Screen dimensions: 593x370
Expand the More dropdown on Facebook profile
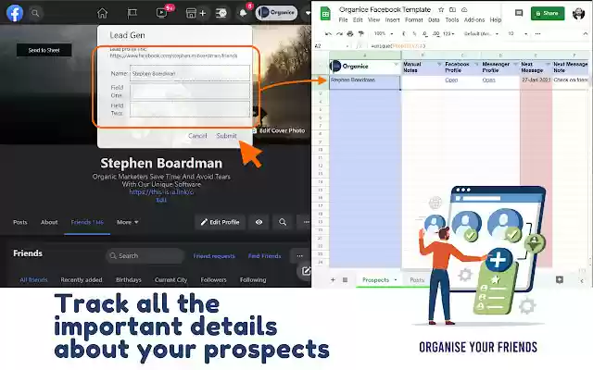pos(128,222)
